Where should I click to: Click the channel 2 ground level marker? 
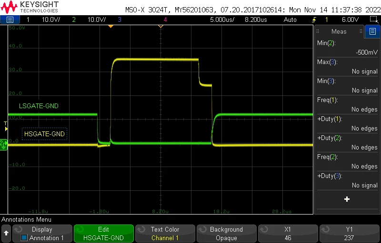(x=4, y=144)
